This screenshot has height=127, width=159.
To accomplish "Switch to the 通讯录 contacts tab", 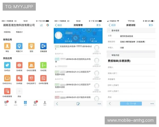I will [35, 103].
